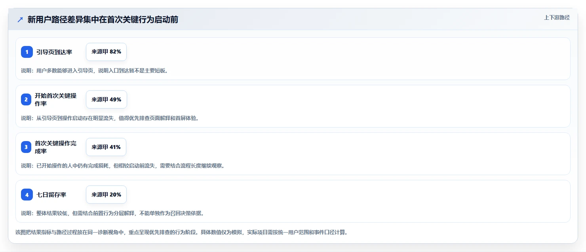Click the footer note starting 该图把结果指标
The height and width of the screenshot is (252, 586).
[181, 232]
